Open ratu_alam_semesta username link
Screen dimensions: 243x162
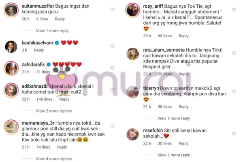click(164, 50)
